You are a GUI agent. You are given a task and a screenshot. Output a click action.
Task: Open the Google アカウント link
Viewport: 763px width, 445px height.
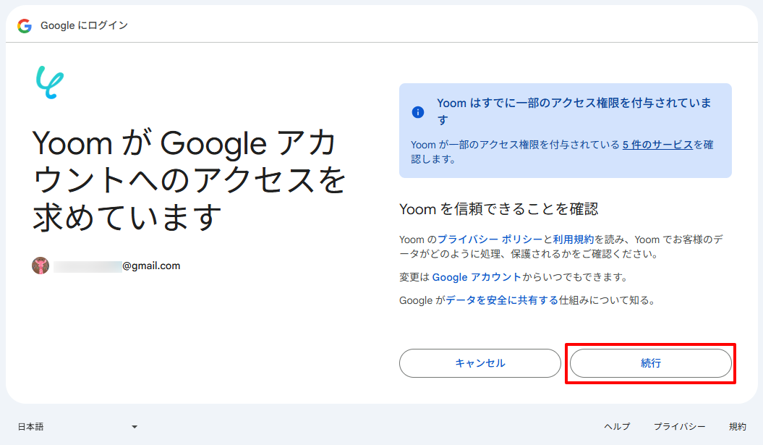tap(477, 277)
